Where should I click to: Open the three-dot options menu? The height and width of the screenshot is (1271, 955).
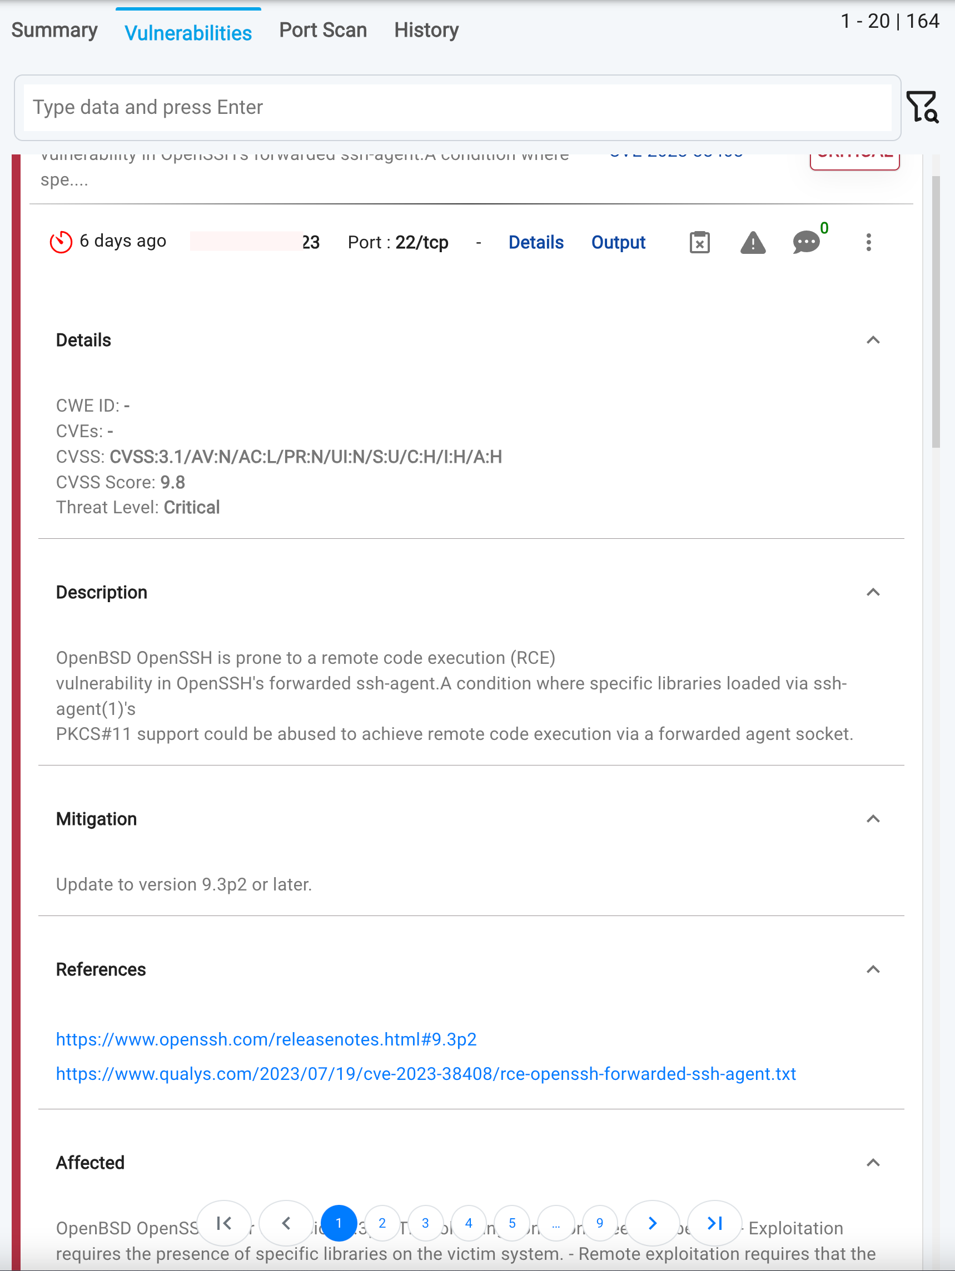(868, 242)
